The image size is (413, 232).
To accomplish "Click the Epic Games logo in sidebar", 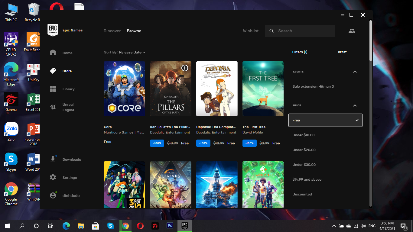I will tap(53, 30).
